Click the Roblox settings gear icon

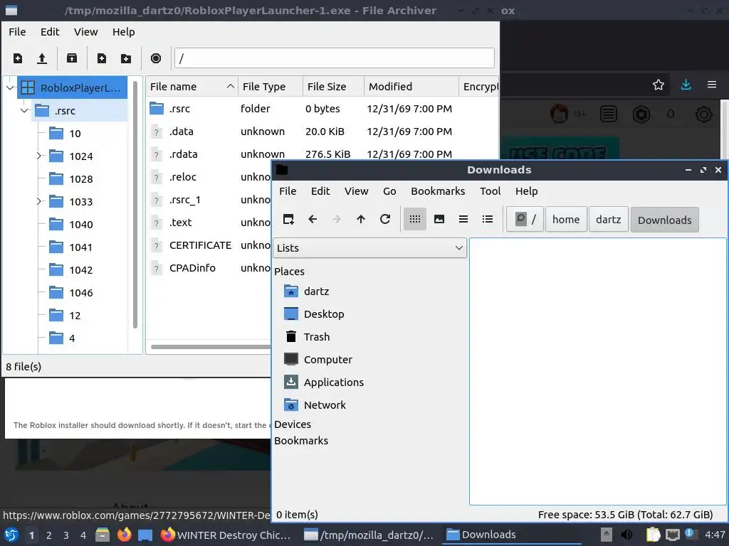pyautogui.click(x=703, y=114)
